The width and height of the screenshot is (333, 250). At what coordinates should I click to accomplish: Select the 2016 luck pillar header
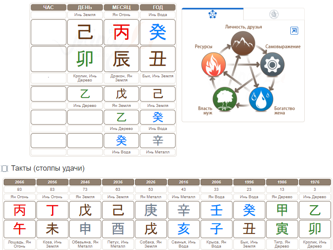(x=183, y=182)
